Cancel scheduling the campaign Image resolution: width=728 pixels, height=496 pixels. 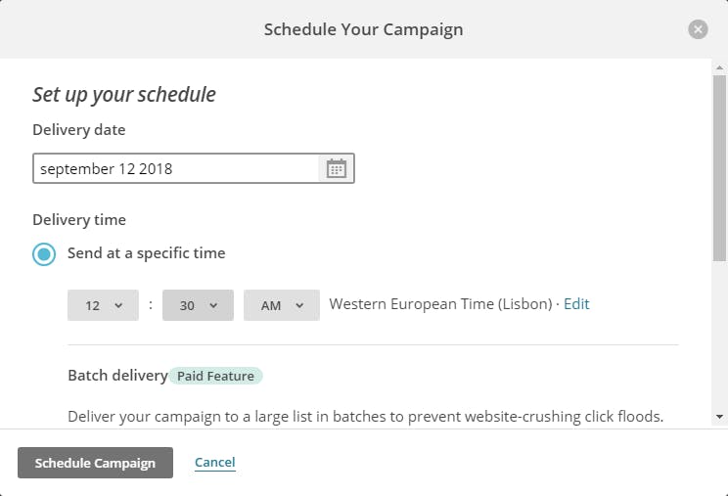click(x=214, y=463)
